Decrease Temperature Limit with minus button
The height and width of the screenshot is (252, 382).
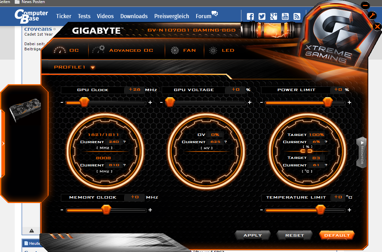tap(261, 210)
